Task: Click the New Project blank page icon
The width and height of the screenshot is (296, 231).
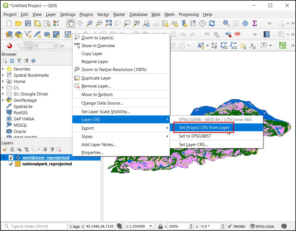Action: [x=9, y=23]
